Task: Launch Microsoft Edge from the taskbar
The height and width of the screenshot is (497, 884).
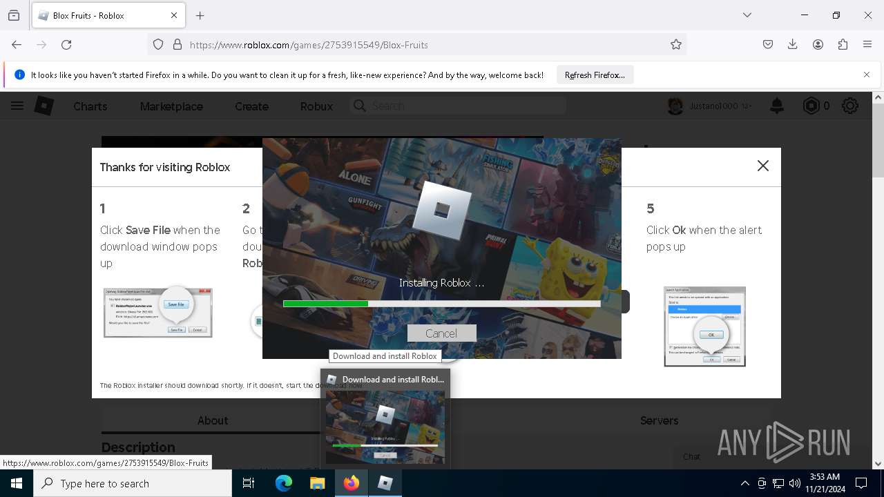Action: tap(284, 483)
